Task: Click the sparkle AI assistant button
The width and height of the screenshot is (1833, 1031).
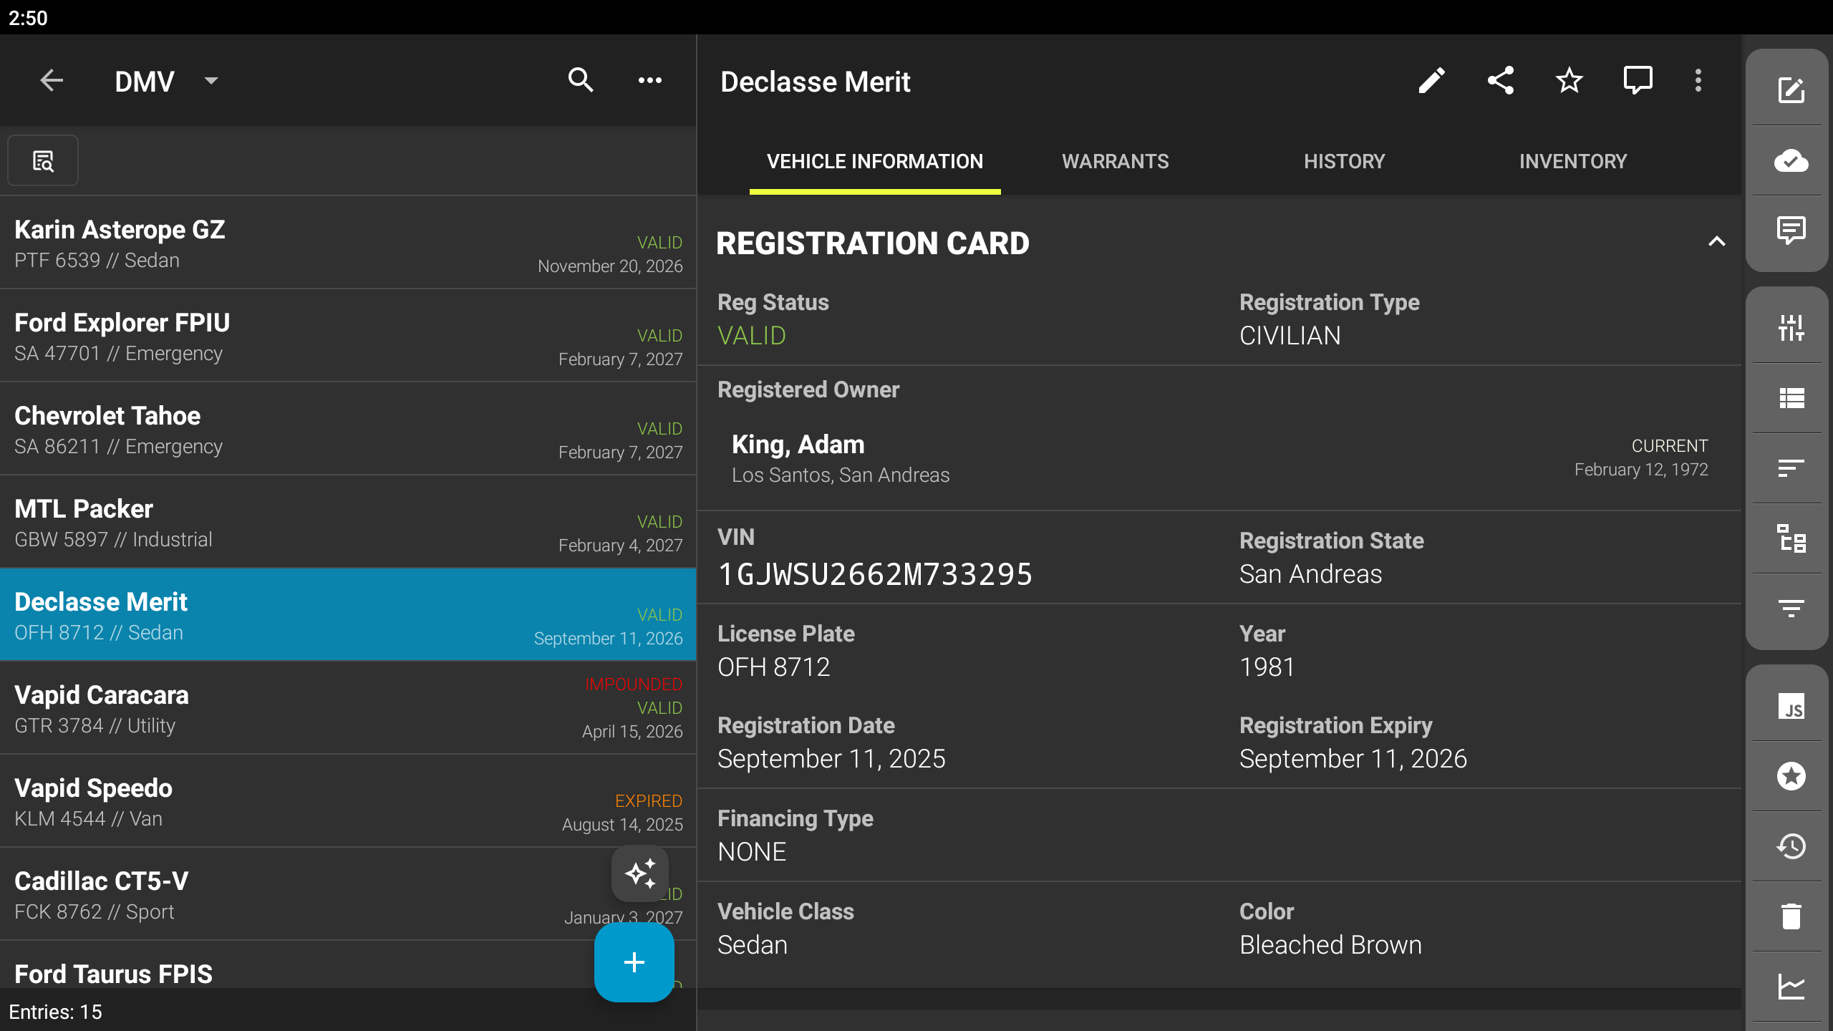Action: [639, 873]
